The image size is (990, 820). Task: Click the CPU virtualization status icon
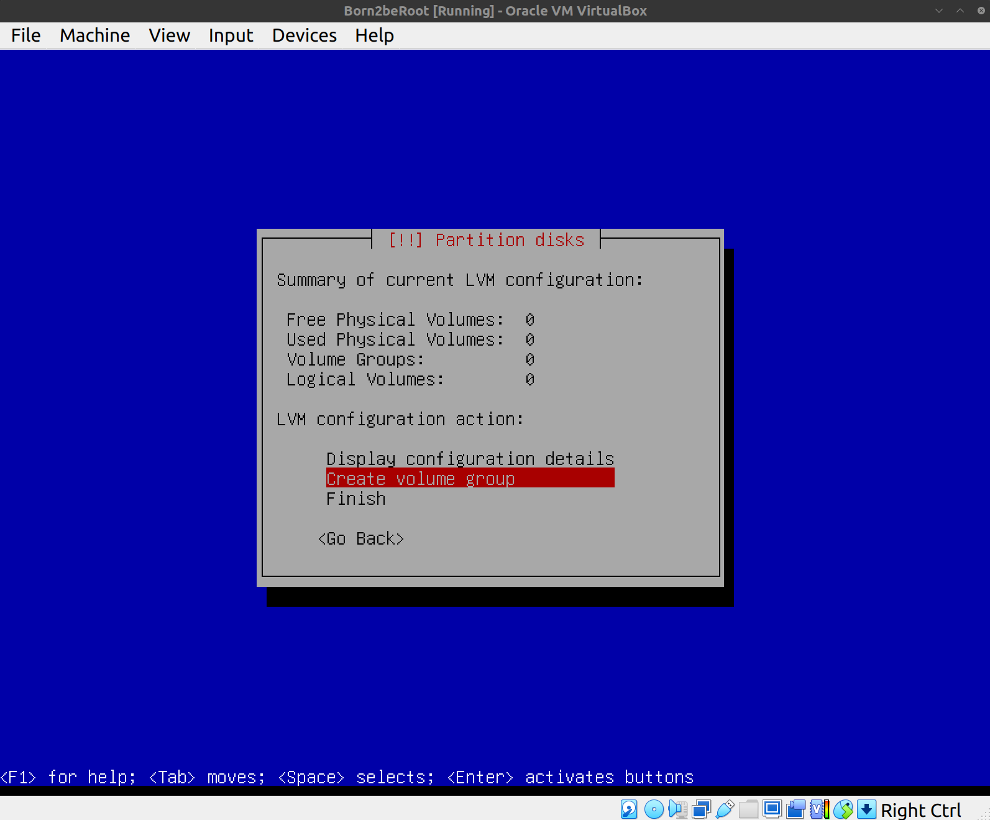(820, 809)
